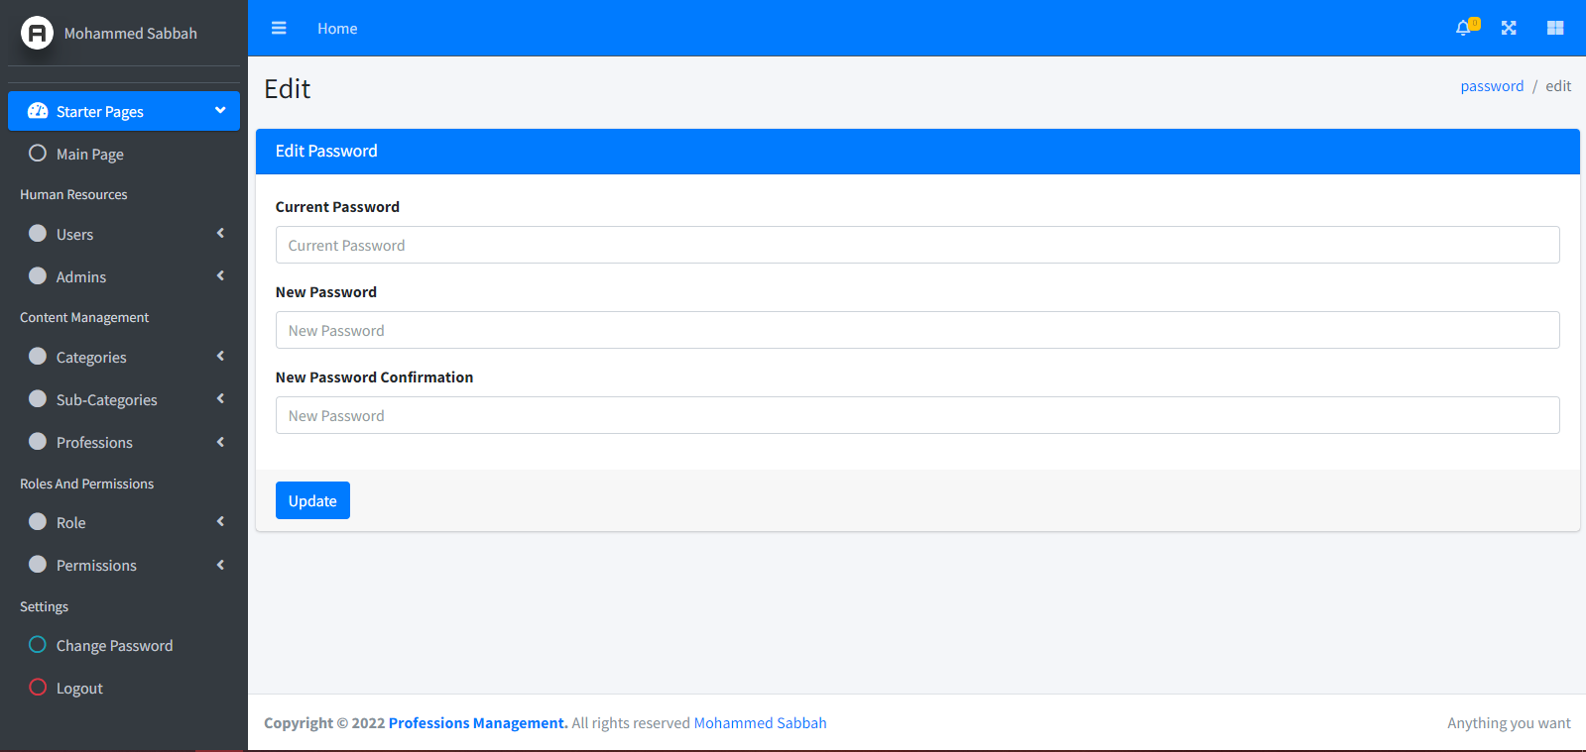This screenshot has width=1586, height=752.
Task: Open the Main Page menu item
Action: point(90,155)
